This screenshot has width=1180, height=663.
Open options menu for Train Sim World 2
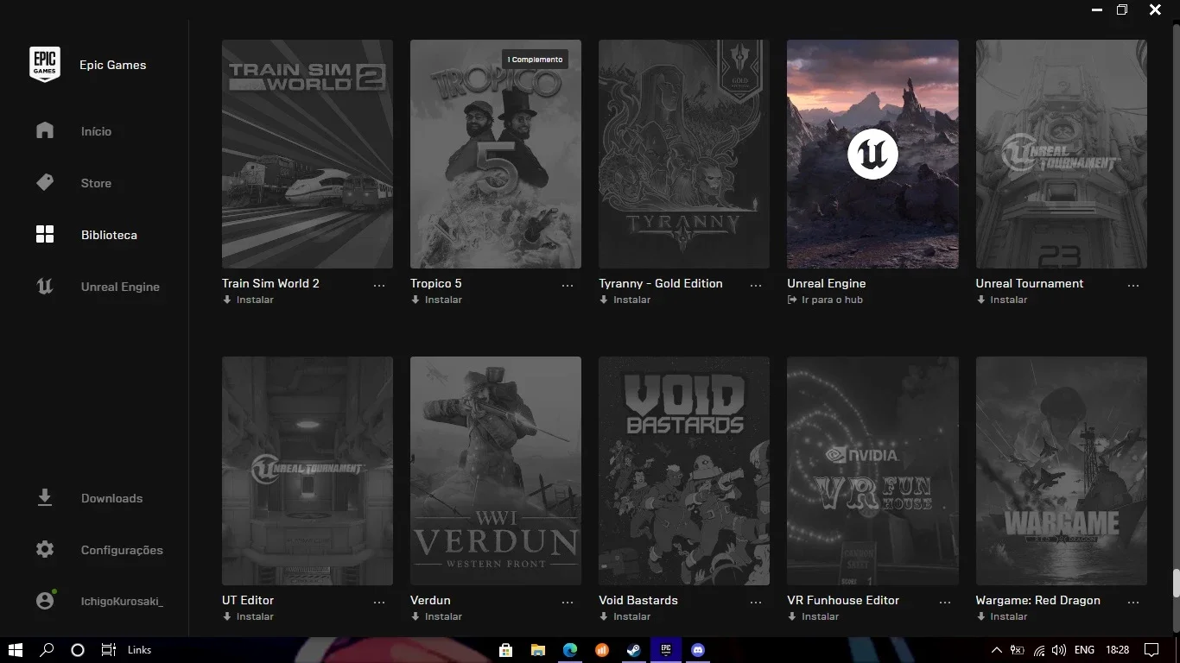point(379,285)
